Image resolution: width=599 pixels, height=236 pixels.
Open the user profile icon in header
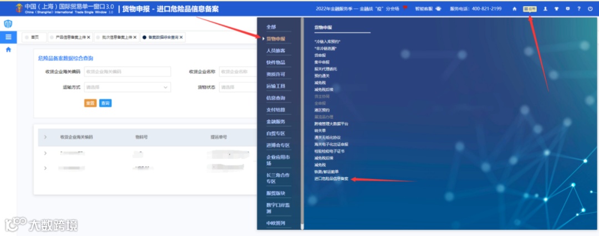coord(545,9)
